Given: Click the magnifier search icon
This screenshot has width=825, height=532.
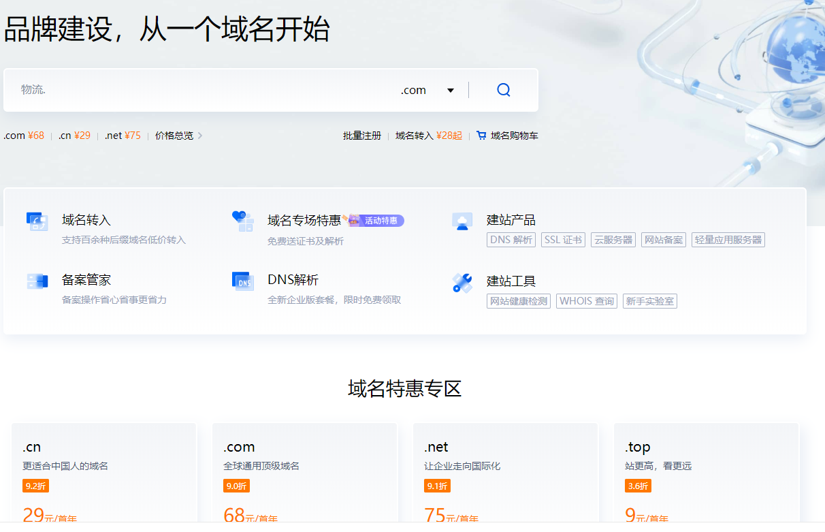Looking at the screenshot, I should coord(504,90).
